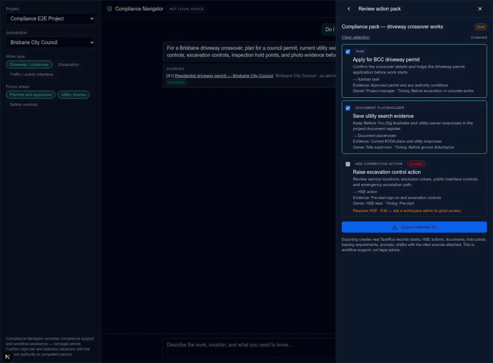Uncheck Save utility search evidence item
Viewport: 493px width, 363px height.
point(348,108)
